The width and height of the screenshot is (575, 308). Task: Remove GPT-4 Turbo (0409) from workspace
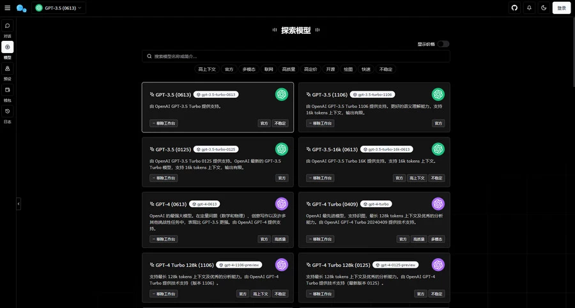tap(320, 239)
